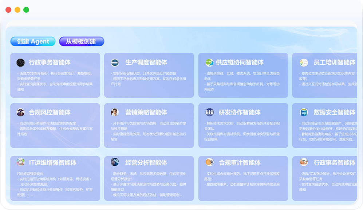
Task: Click the IT运维增强智能体 icon
Action: click(20, 162)
